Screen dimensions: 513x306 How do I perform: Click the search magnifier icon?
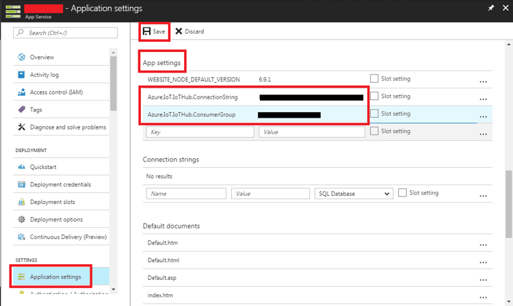[21, 32]
